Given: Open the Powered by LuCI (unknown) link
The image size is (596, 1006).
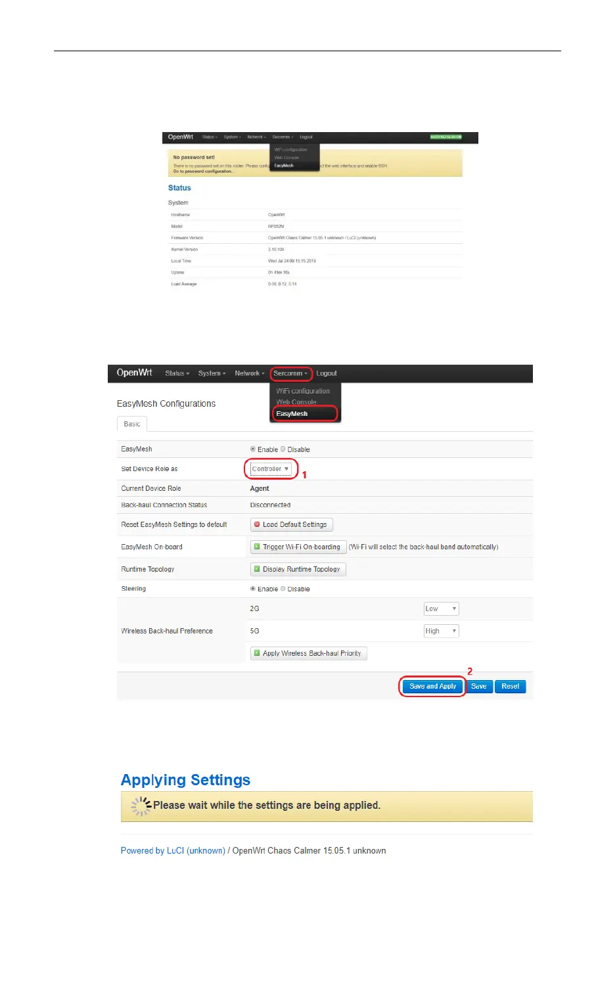Looking at the screenshot, I should (173, 850).
